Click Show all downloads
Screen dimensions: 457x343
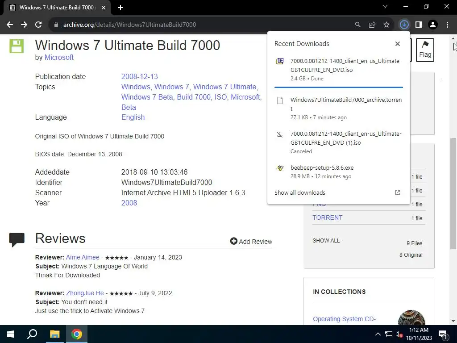[299, 193]
